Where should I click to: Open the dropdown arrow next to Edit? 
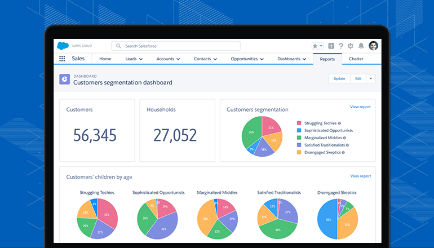(370, 78)
